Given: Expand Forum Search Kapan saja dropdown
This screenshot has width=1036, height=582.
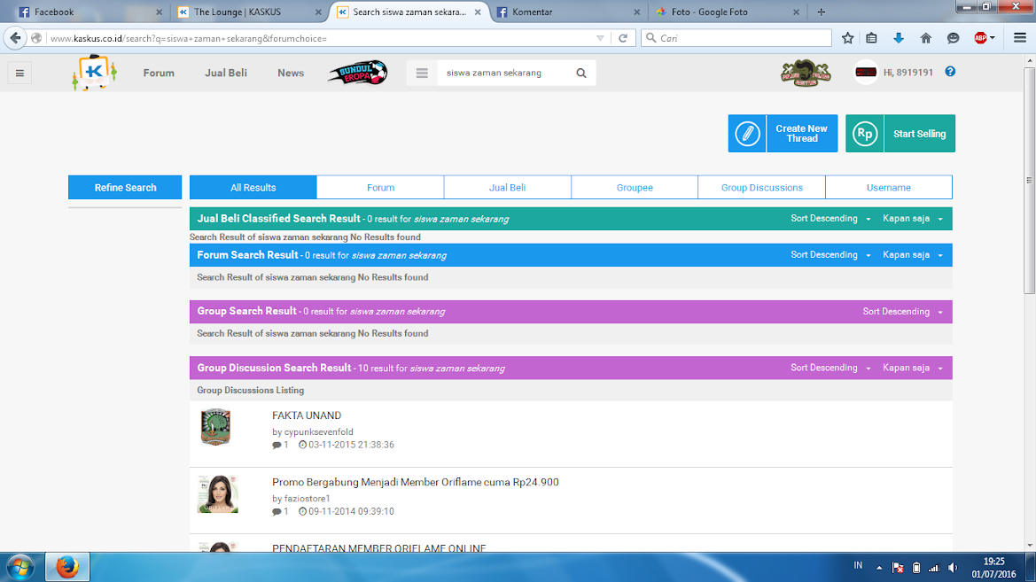Looking at the screenshot, I should click(913, 255).
